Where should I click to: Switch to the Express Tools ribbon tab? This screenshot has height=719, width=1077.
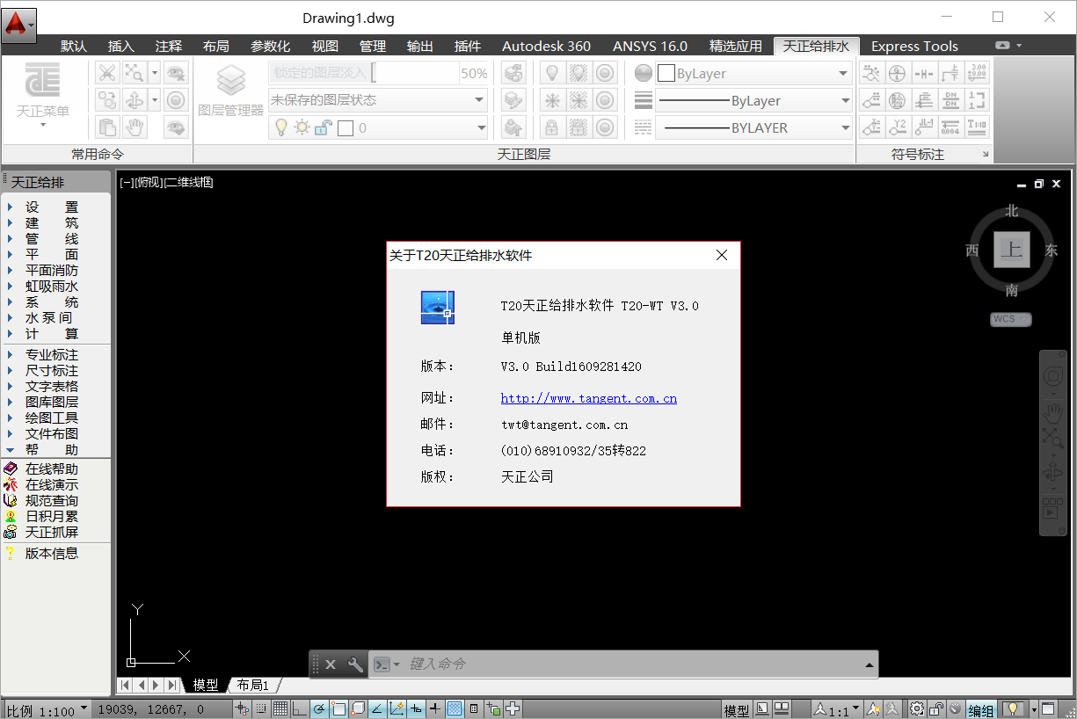point(914,46)
